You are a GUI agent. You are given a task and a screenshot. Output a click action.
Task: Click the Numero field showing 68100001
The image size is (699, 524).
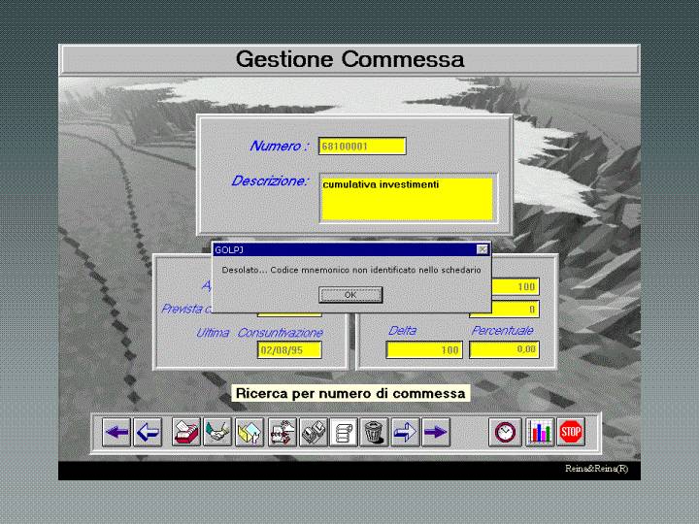(362, 147)
